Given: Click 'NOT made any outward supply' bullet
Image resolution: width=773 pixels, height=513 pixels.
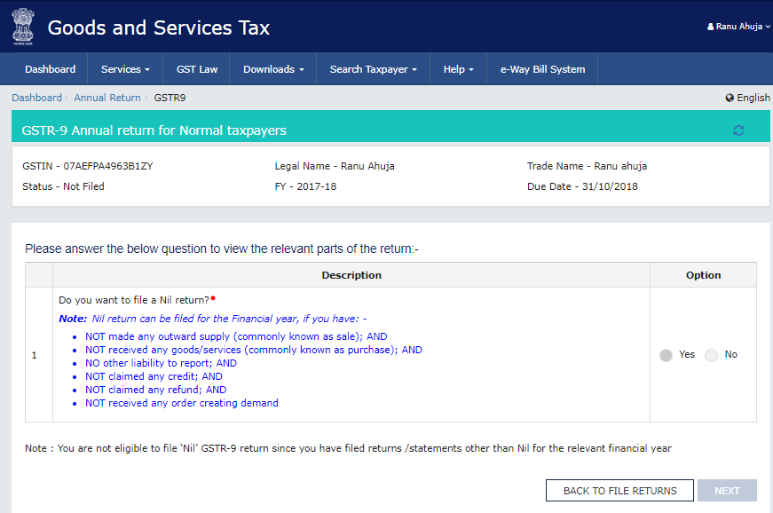Looking at the screenshot, I should (x=236, y=336).
